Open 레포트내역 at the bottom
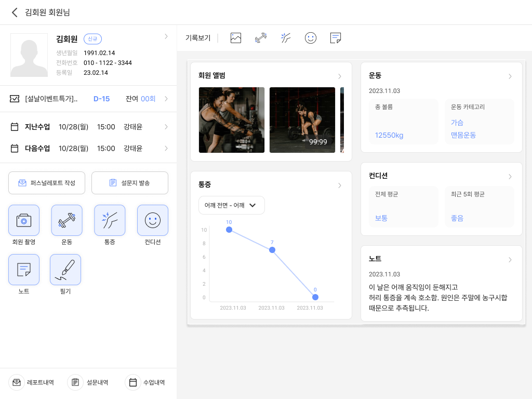 (x=32, y=382)
